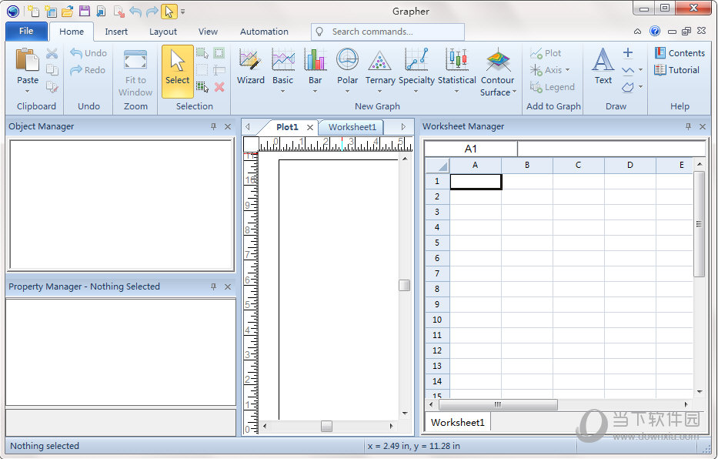Close the Object Manager panel
718x459 pixels.
click(x=228, y=126)
